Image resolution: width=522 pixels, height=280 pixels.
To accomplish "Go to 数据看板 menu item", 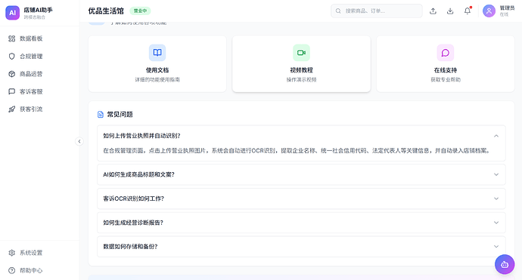I will (39, 38).
